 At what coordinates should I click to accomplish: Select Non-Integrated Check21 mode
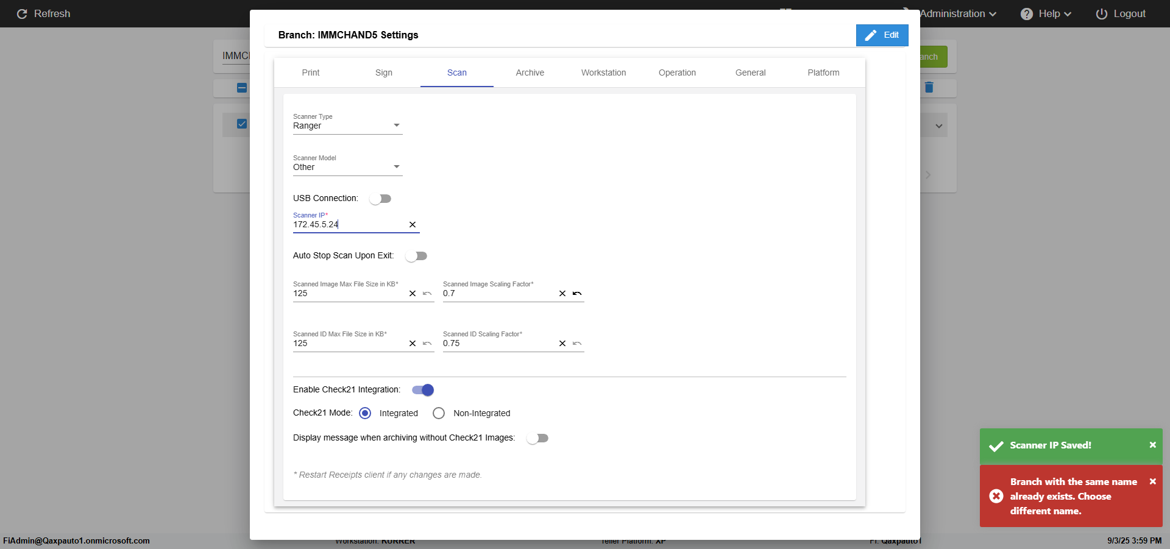pos(439,413)
